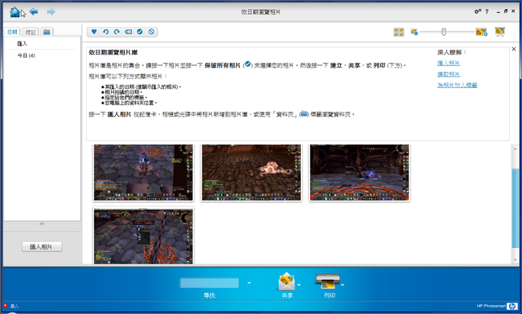
Task: Click the HP logo in status bar
Action: pos(512,306)
